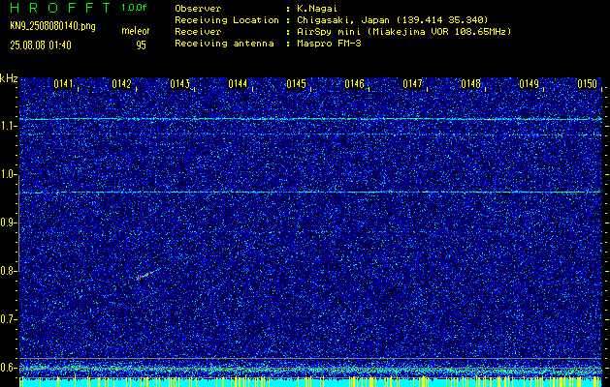Select the filename KN9_2508080140.png
Image resolution: width=610 pixels, height=387 pixels.
pyautogui.click(x=53, y=26)
